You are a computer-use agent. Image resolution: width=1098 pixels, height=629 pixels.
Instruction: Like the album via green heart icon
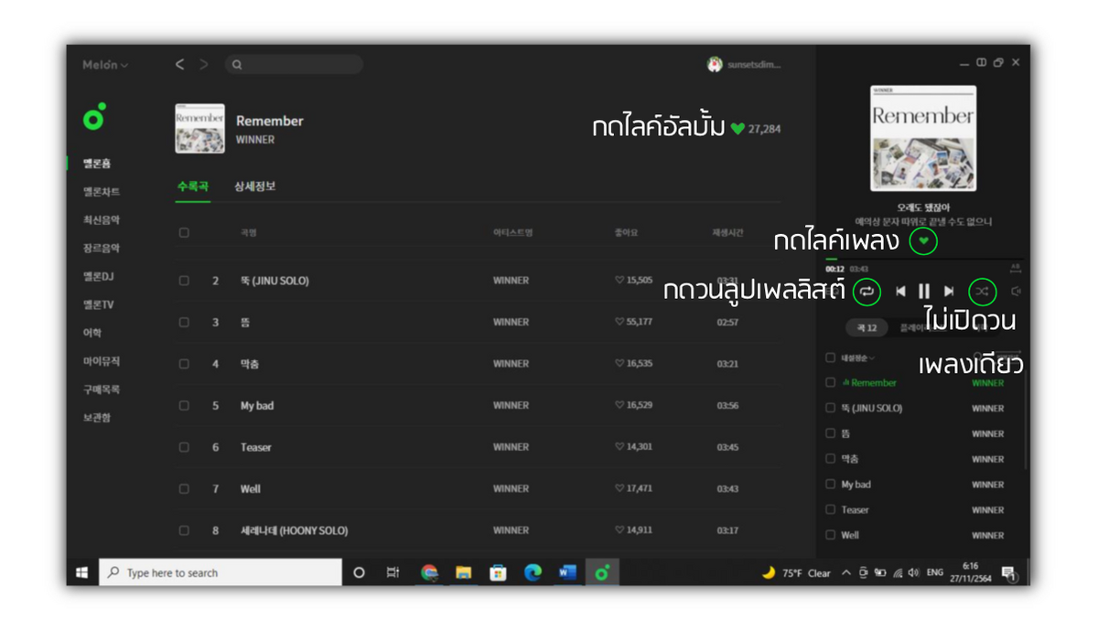pos(737,129)
